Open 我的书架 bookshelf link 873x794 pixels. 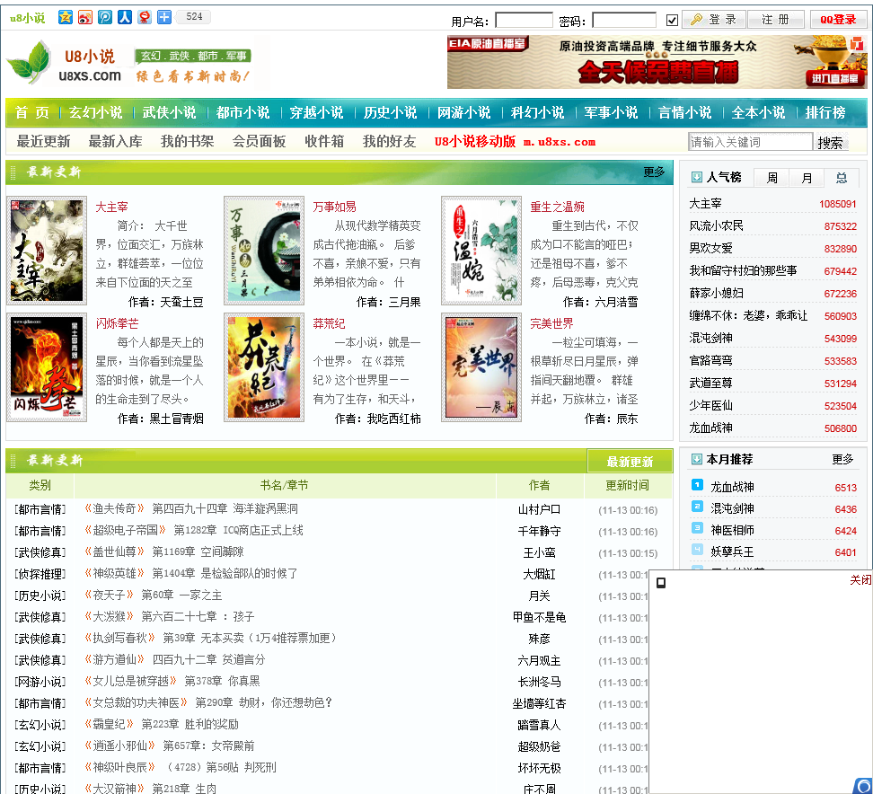[187, 141]
